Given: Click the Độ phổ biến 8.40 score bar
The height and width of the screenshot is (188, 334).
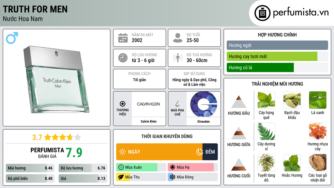Looking at the screenshot, I should pos(30,179).
